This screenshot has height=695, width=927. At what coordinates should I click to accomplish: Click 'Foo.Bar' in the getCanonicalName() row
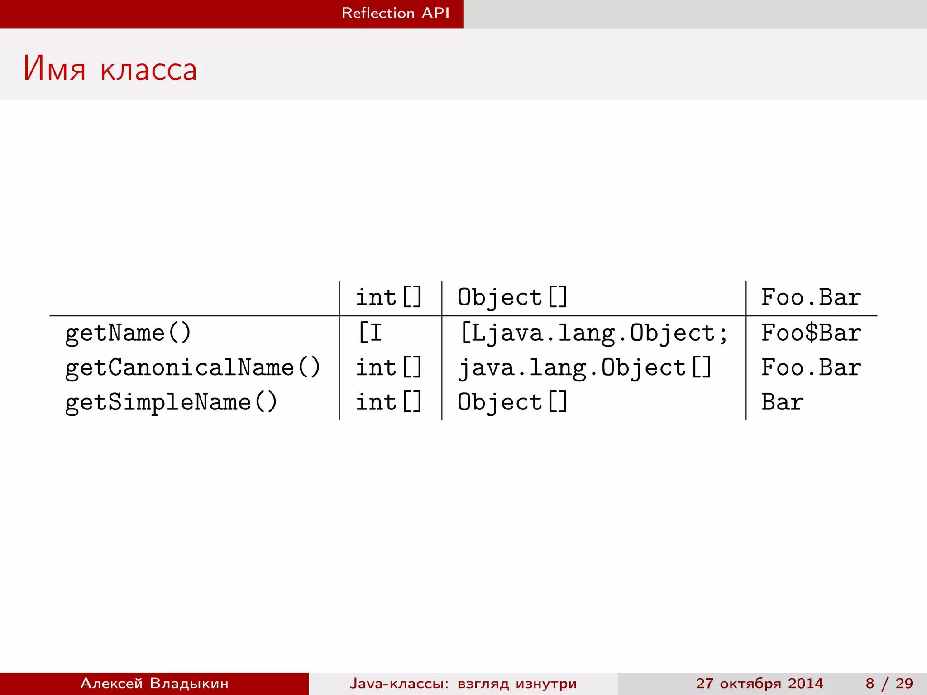click(811, 367)
